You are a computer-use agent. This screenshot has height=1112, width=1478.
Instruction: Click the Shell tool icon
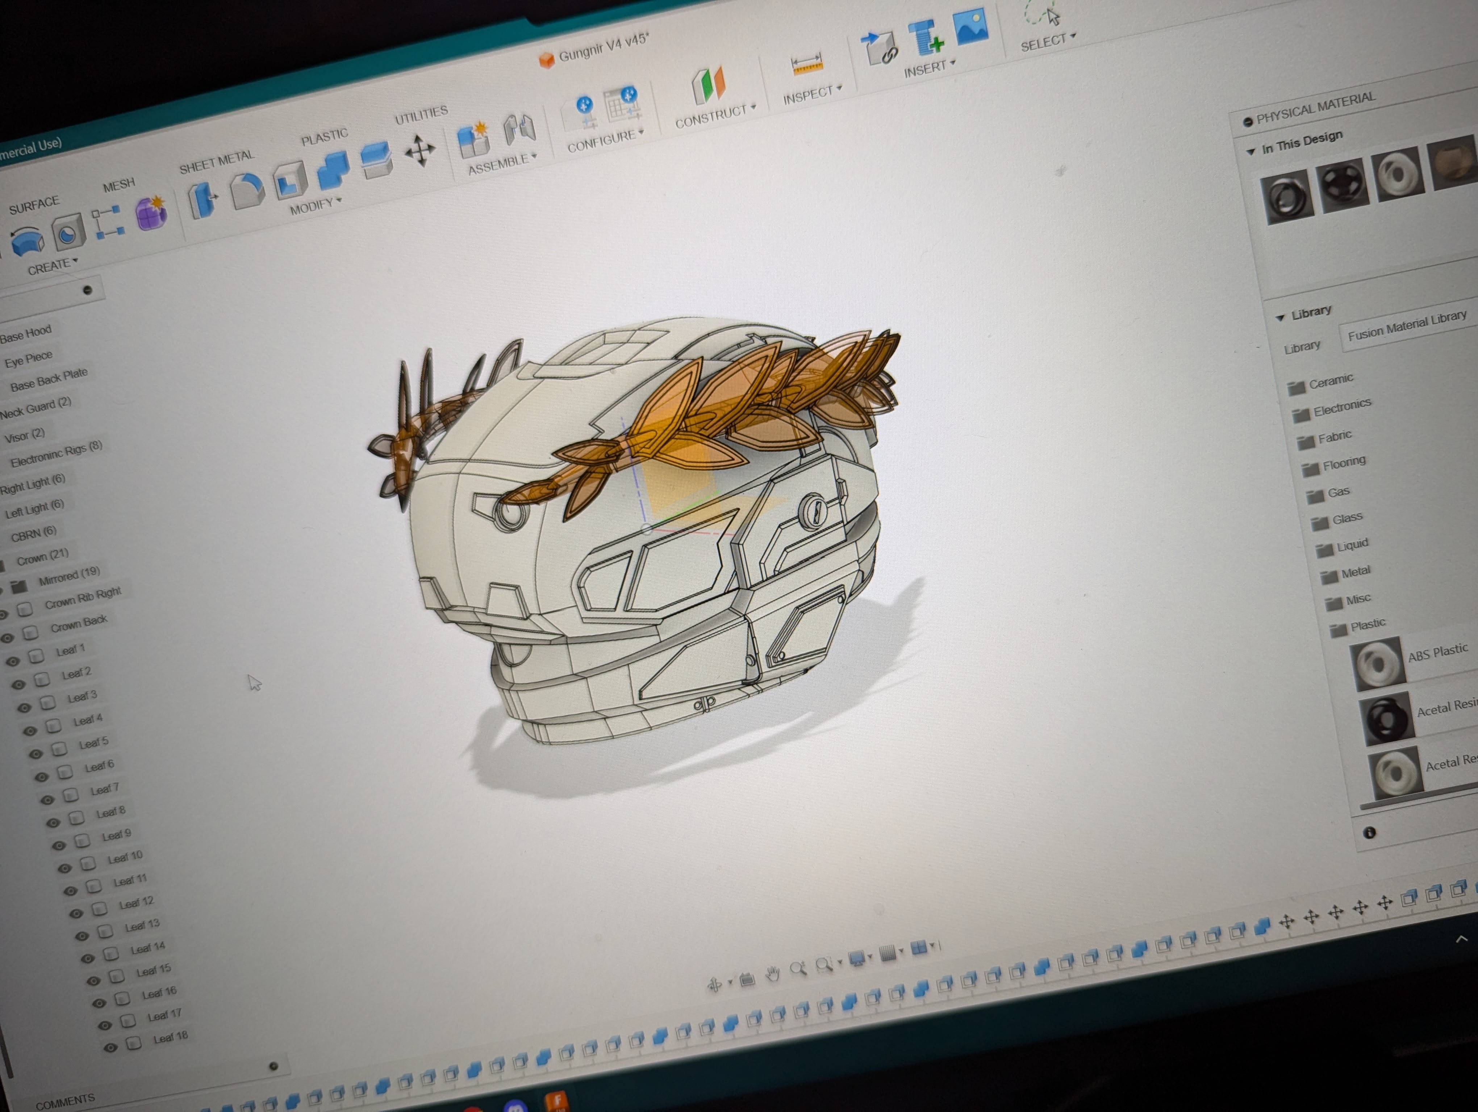point(291,181)
